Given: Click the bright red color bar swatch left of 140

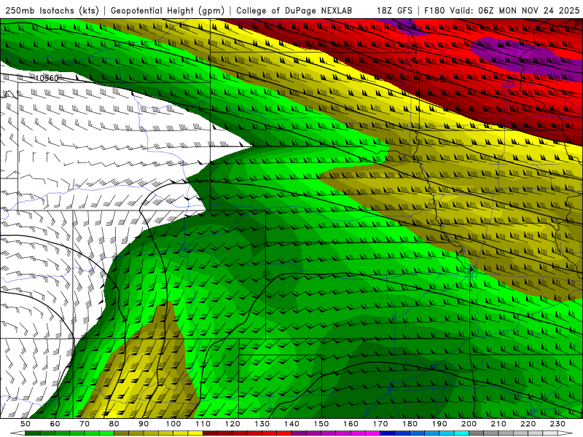Looking at the screenshot, I should (284, 433).
